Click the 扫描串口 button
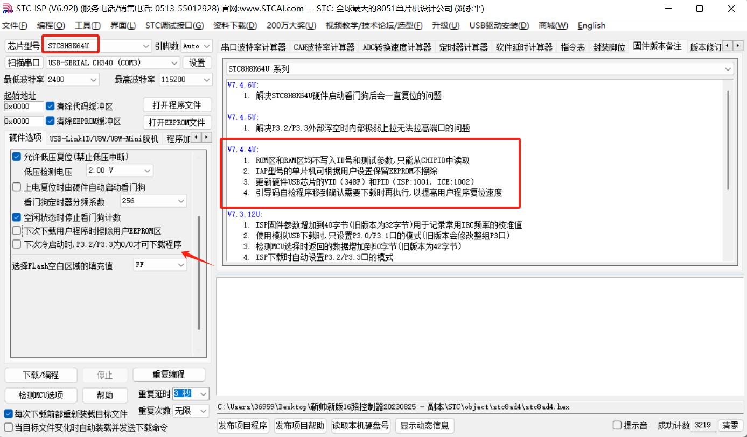747x437 pixels. pyautogui.click(x=24, y=62)
